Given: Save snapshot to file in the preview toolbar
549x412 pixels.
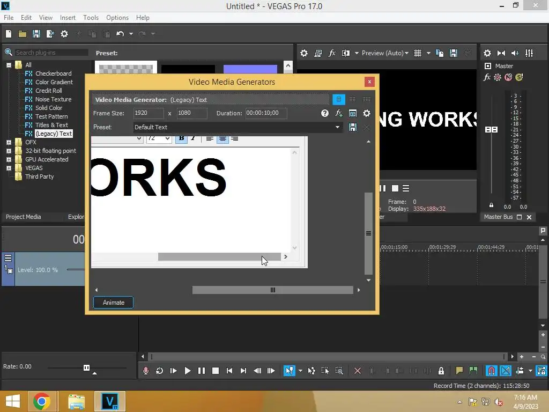Looking at the screenshot, I should click(454, 53).
